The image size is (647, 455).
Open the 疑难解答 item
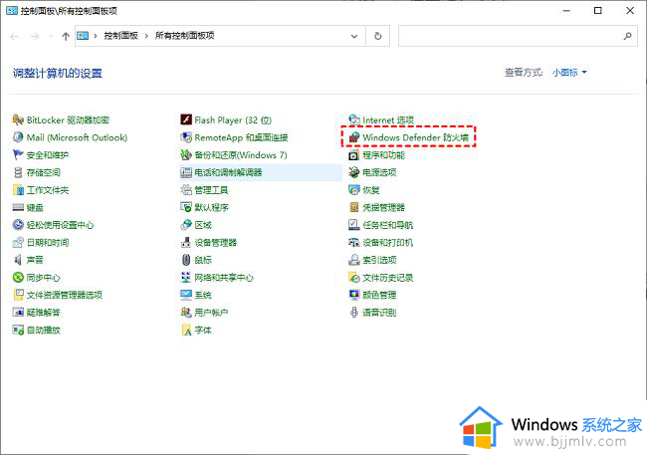pos(43,313)
